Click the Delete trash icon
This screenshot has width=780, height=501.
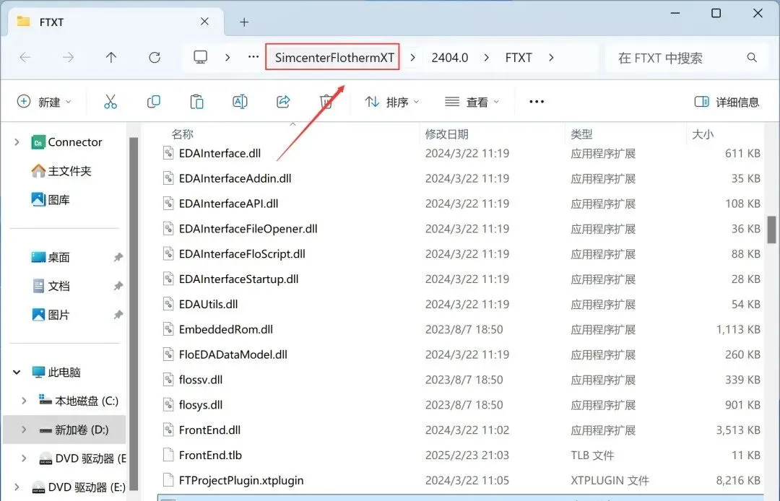326,102
